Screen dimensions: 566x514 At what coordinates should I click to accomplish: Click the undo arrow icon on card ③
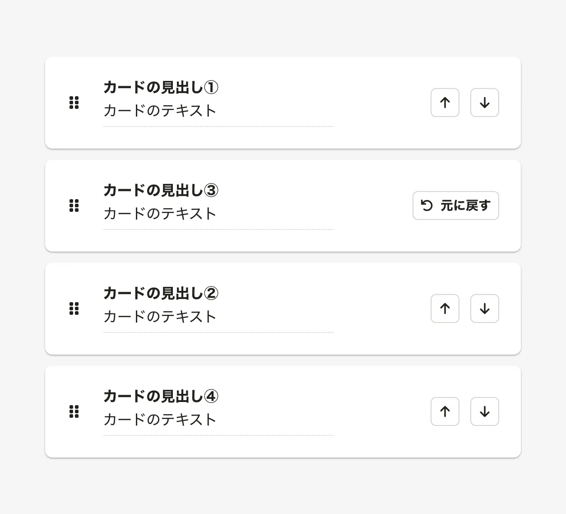point(427,206)
